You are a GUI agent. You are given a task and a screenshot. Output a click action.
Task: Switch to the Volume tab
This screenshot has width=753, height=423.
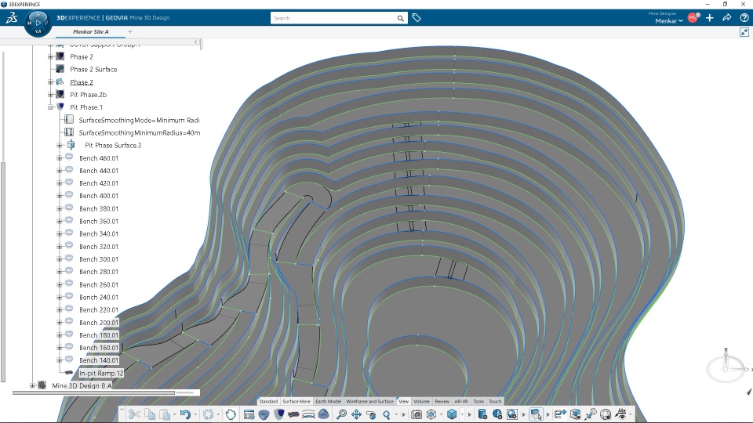click(x=422, y=401)
